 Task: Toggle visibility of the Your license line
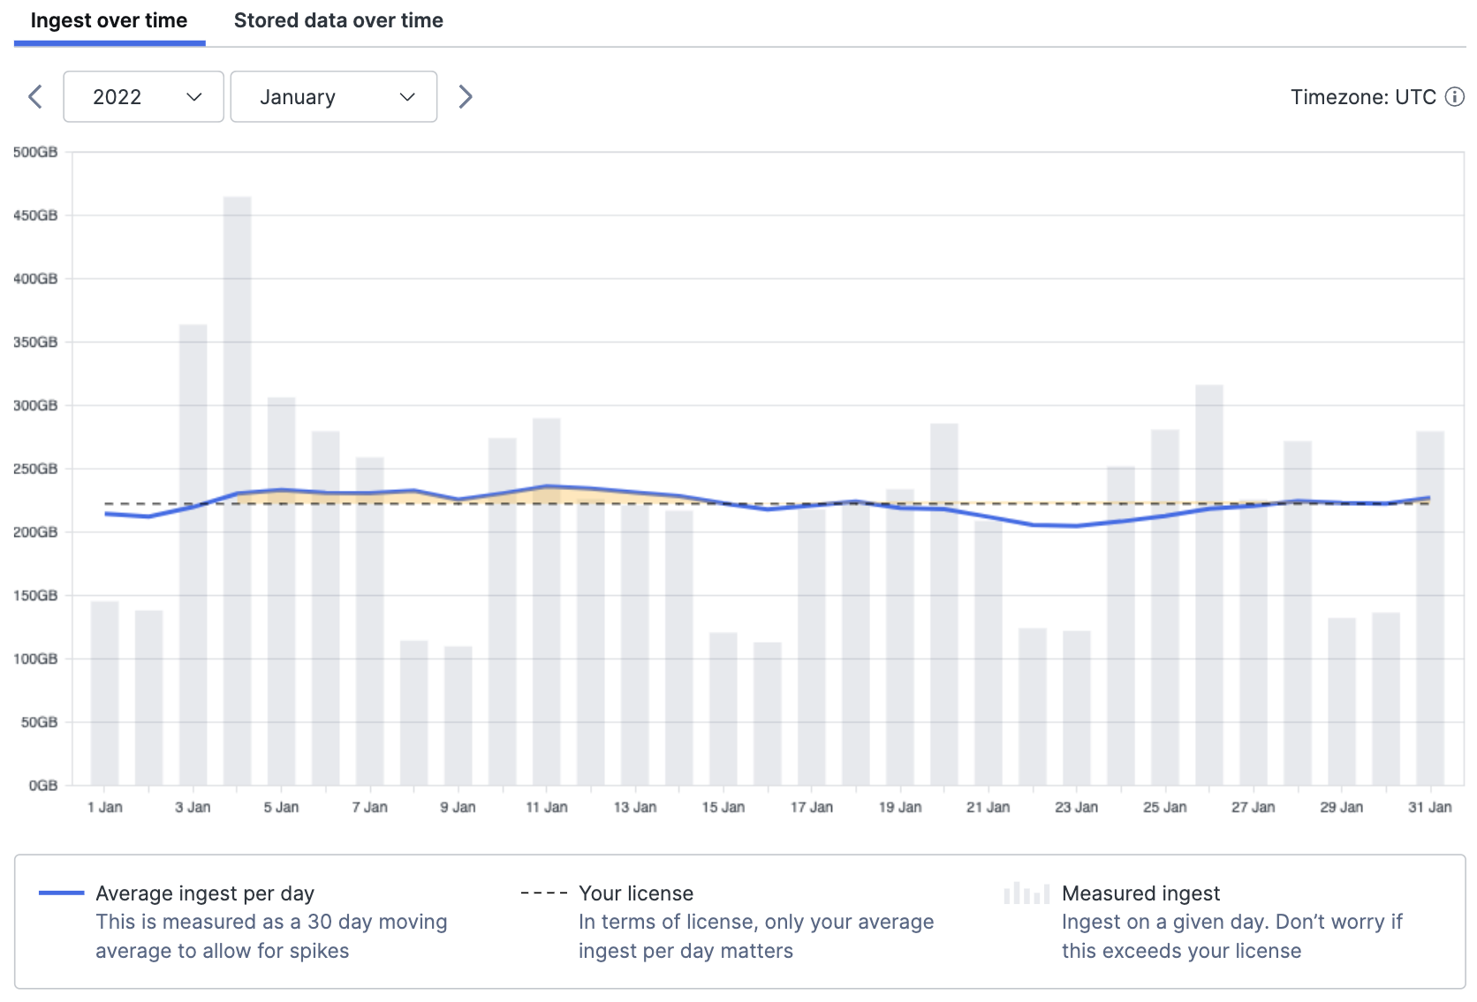pos(635,893)
